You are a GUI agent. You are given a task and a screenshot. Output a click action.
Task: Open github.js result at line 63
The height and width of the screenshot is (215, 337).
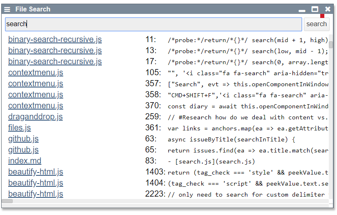coord(23,139)
